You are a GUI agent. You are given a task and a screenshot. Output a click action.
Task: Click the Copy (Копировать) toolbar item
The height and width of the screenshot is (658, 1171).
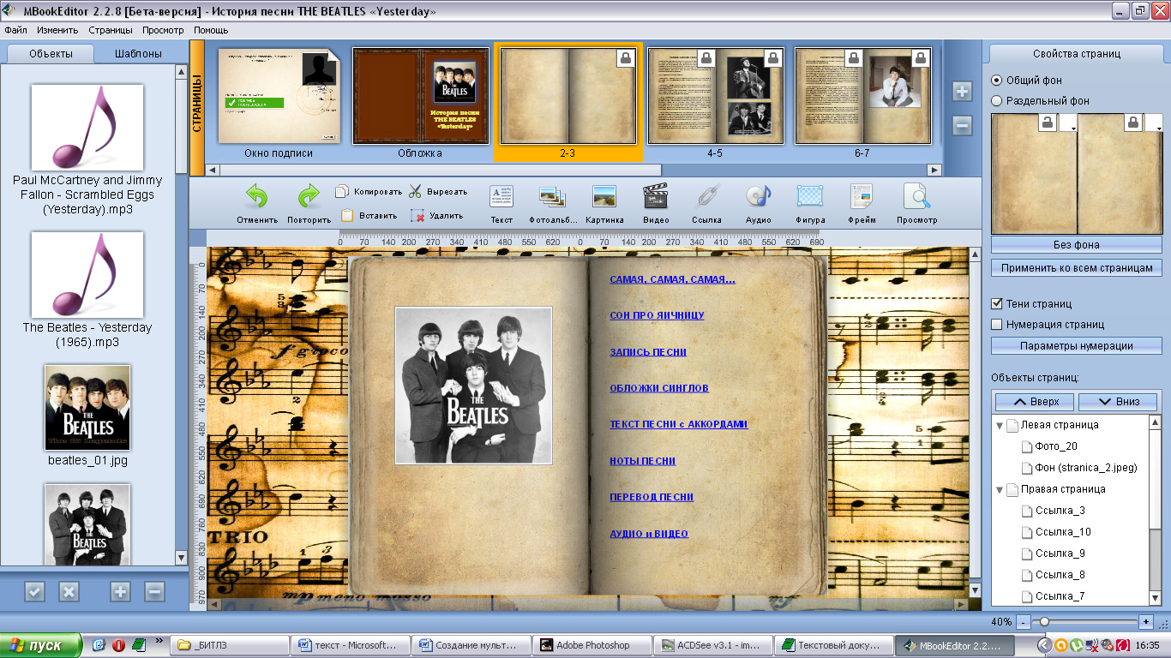[369, 192]
